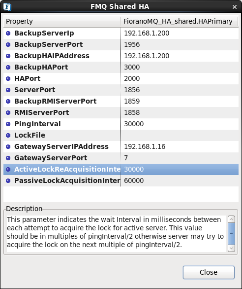The image size is (242, 289).
Task: Click the empty LockFile value cell
Action: [180, 135]
